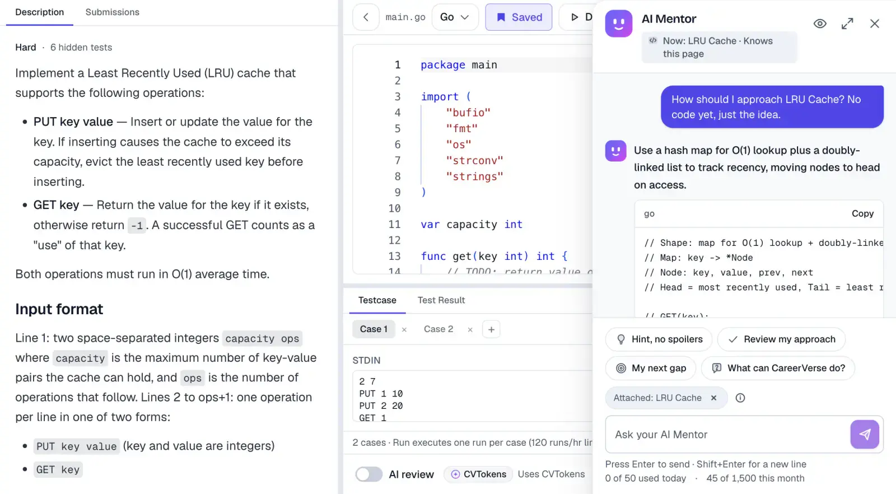Expand the AI Mentor panel to fullscreen
Viewport: 896px width, 494px height.
point(847,24)
